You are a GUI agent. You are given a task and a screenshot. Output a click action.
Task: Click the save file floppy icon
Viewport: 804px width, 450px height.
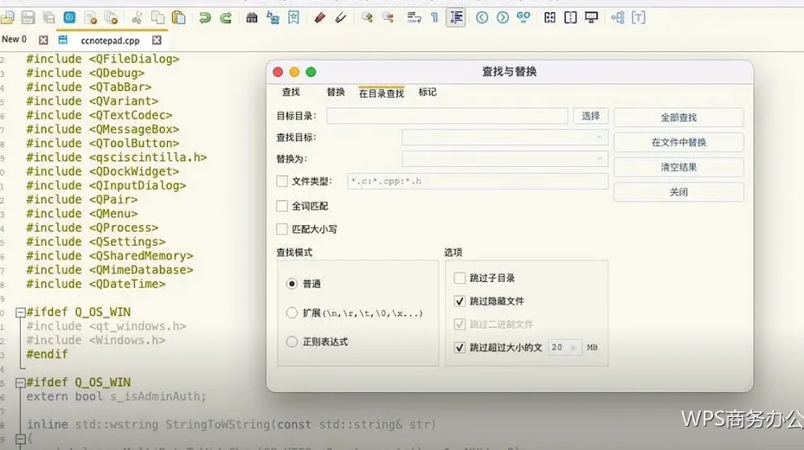[x=28, y=18]
